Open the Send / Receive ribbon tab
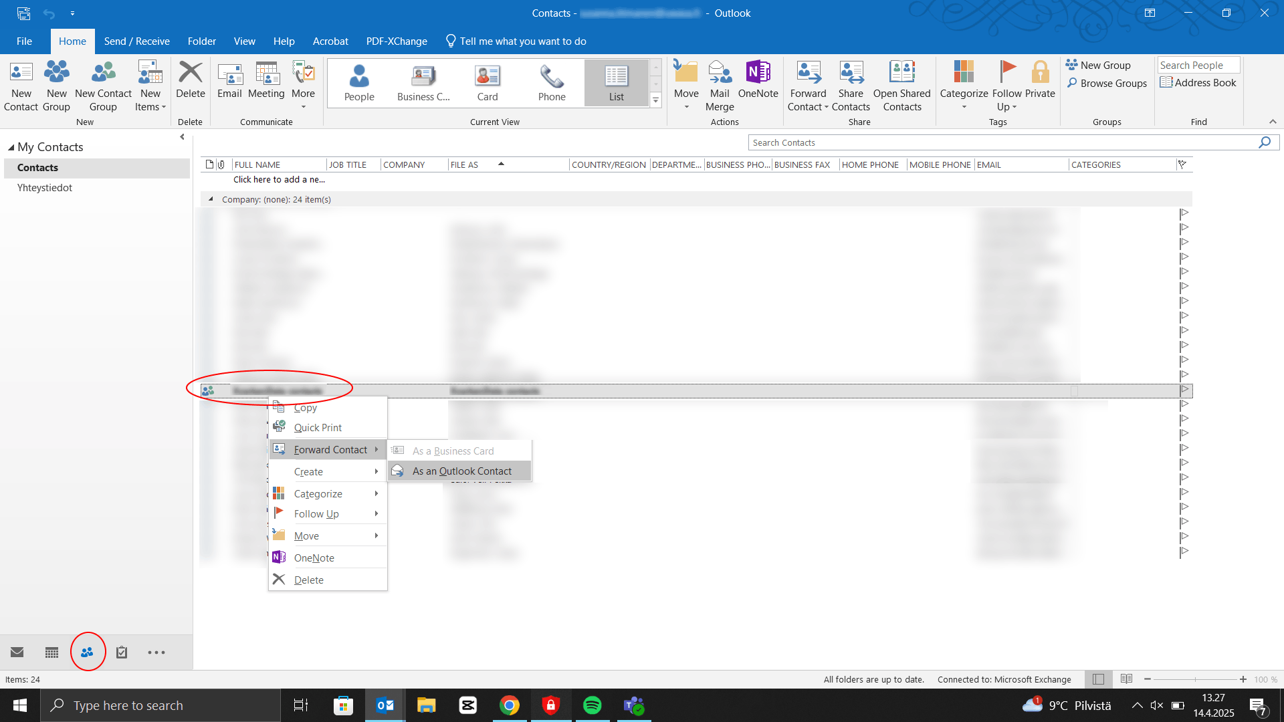Image resolution: width=1284 pixels, height=722 pixels. (136, 41)
